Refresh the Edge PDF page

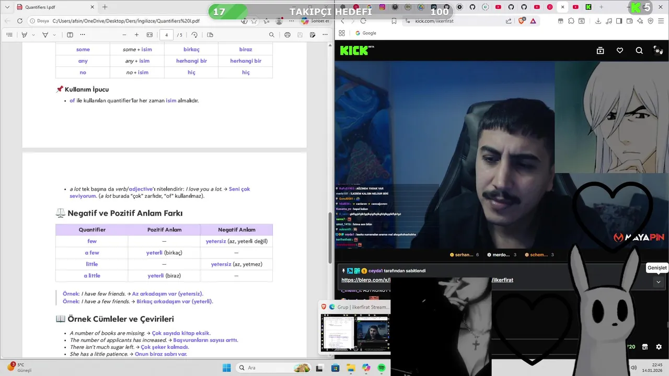pos(20,21)
